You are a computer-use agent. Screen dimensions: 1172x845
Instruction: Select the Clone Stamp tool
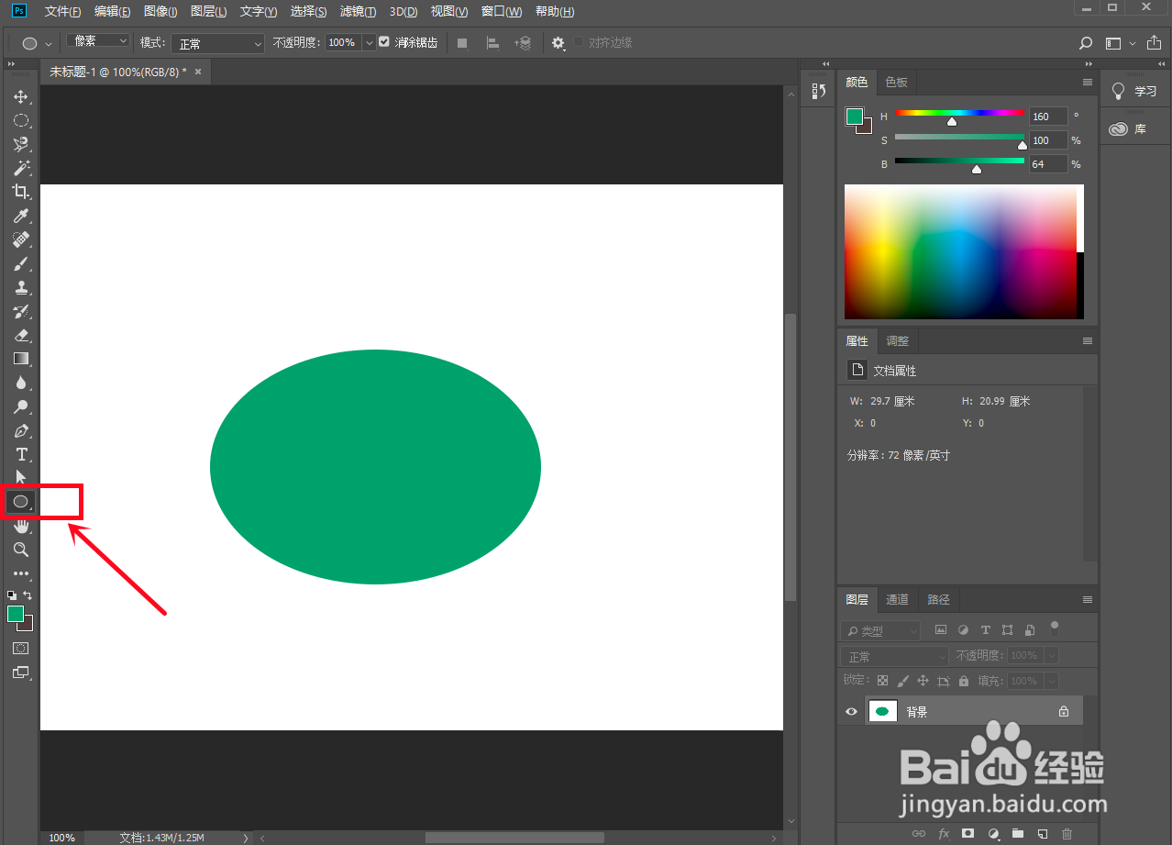click(x=20, y=287)
